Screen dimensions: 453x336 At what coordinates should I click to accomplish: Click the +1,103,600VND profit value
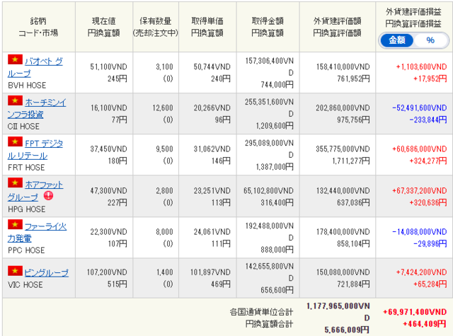pos(422,67)
